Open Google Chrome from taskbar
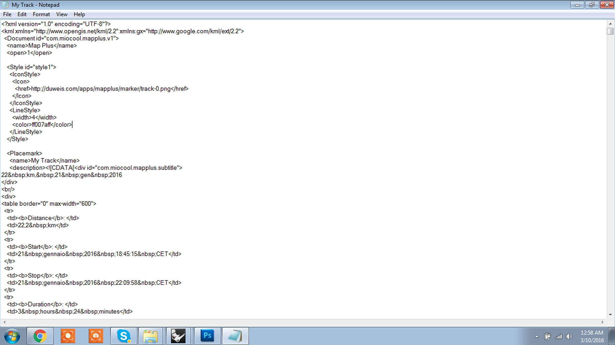The width and height of the screenshot is (615, 345). (x=40, y=336)
